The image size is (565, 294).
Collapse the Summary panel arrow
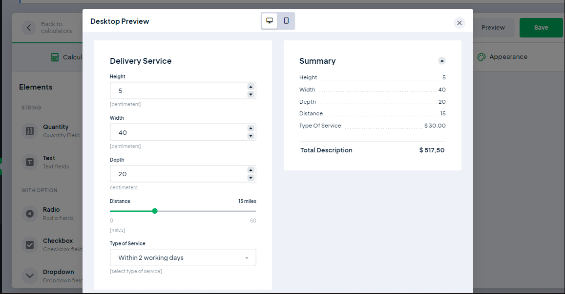441,61
